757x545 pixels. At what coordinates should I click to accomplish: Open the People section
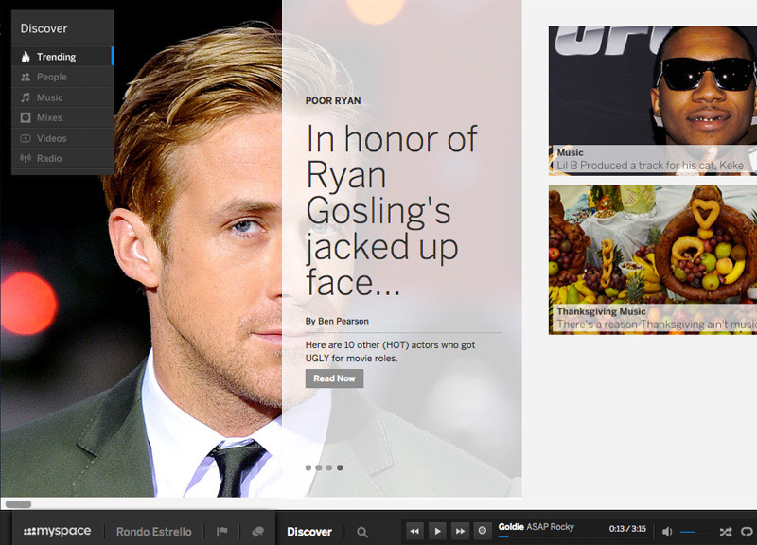click(x=62, y=77)
